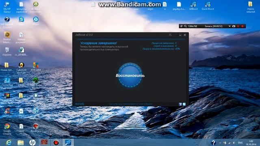
Task: Select the CCleaner desktop shortcut
Action: [7, 112]
